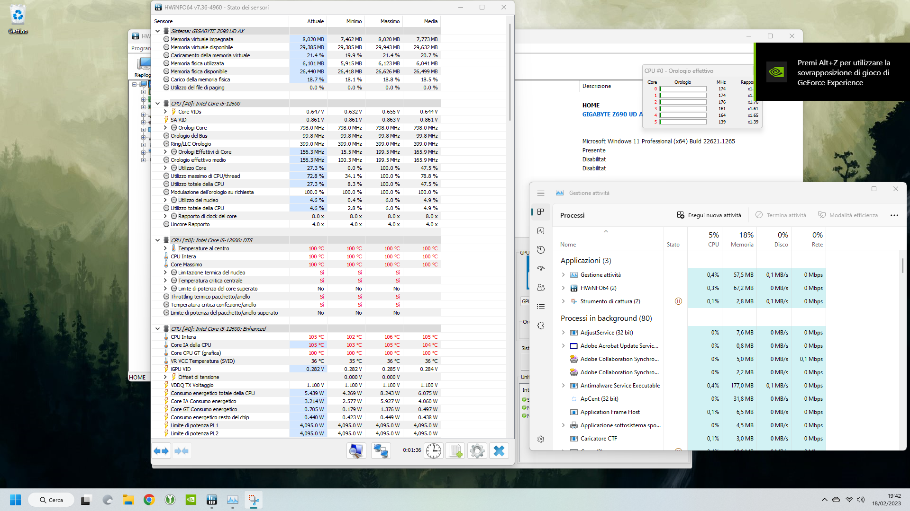Image resolution: width=910 pixels, height=511 pixels.
Task: Open Startup apps in Task Manager sidebar
Action: 541,269
